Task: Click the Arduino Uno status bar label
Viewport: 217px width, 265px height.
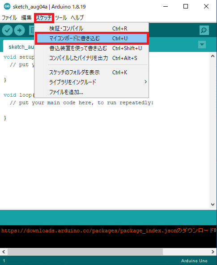Action: [194, 261]
